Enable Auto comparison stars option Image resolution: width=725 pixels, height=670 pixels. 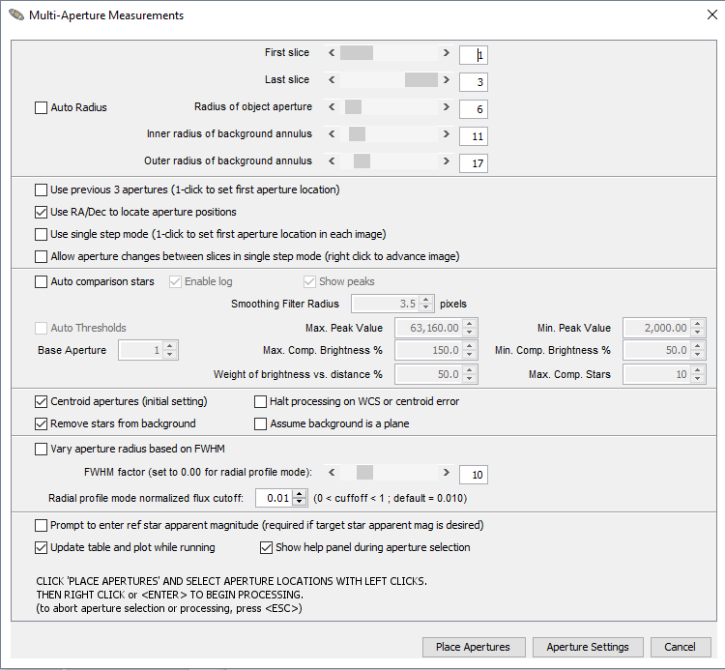point(41,282)
